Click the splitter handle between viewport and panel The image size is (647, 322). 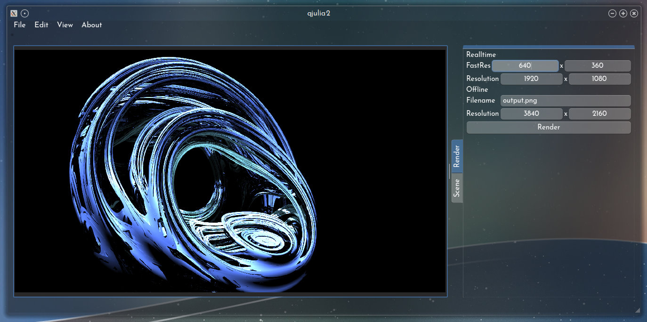click(449, 171)
